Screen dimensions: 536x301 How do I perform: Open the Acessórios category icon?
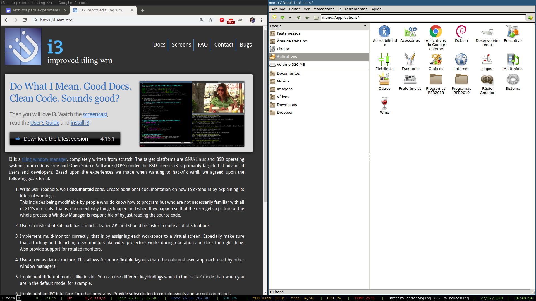(410, 31)
